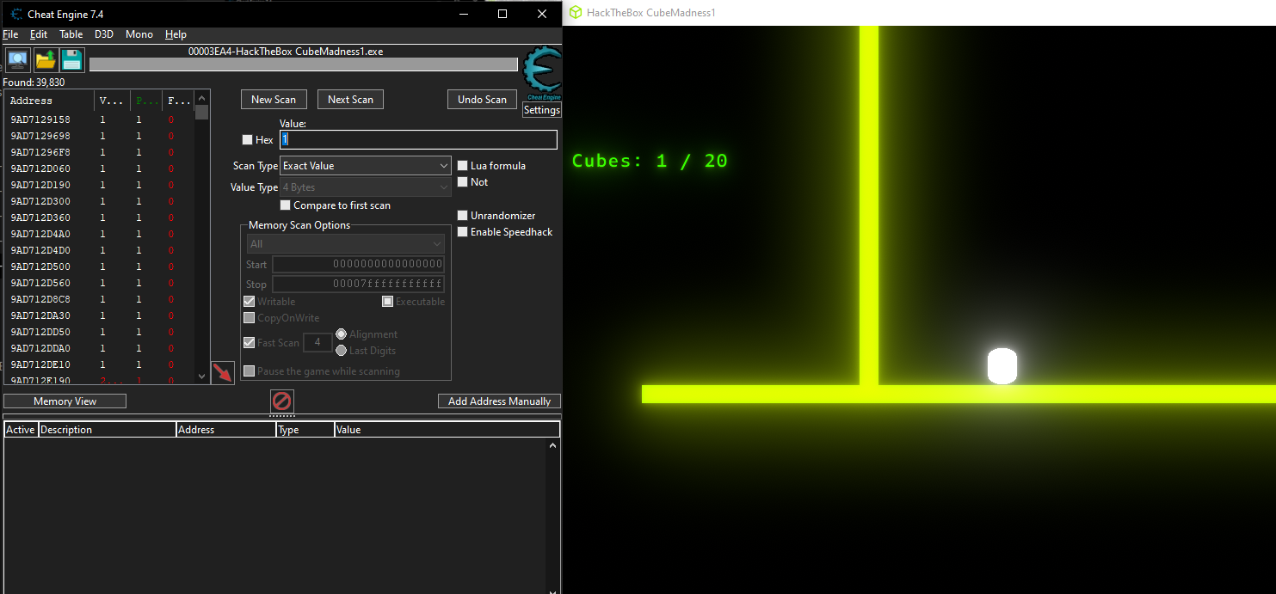Image resolution: width=1276 pixels, height=594 pixels.
Task: Open the Scan Type dropdown
Action: tap(366, 166)
